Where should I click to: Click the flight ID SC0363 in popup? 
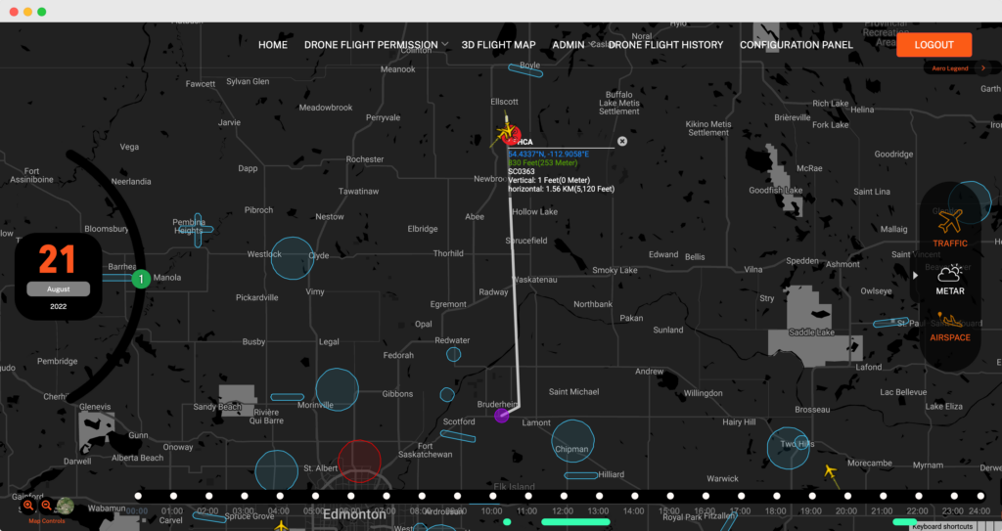tap(522, 171)
